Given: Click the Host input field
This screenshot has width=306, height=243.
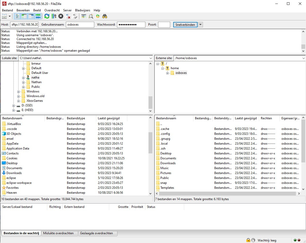Looking at the screenshot, I should point(24,25).
